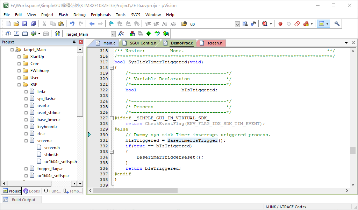Open the window layout dropdown arrow
This screenshot has height=210, width=358.
(327, 24)
